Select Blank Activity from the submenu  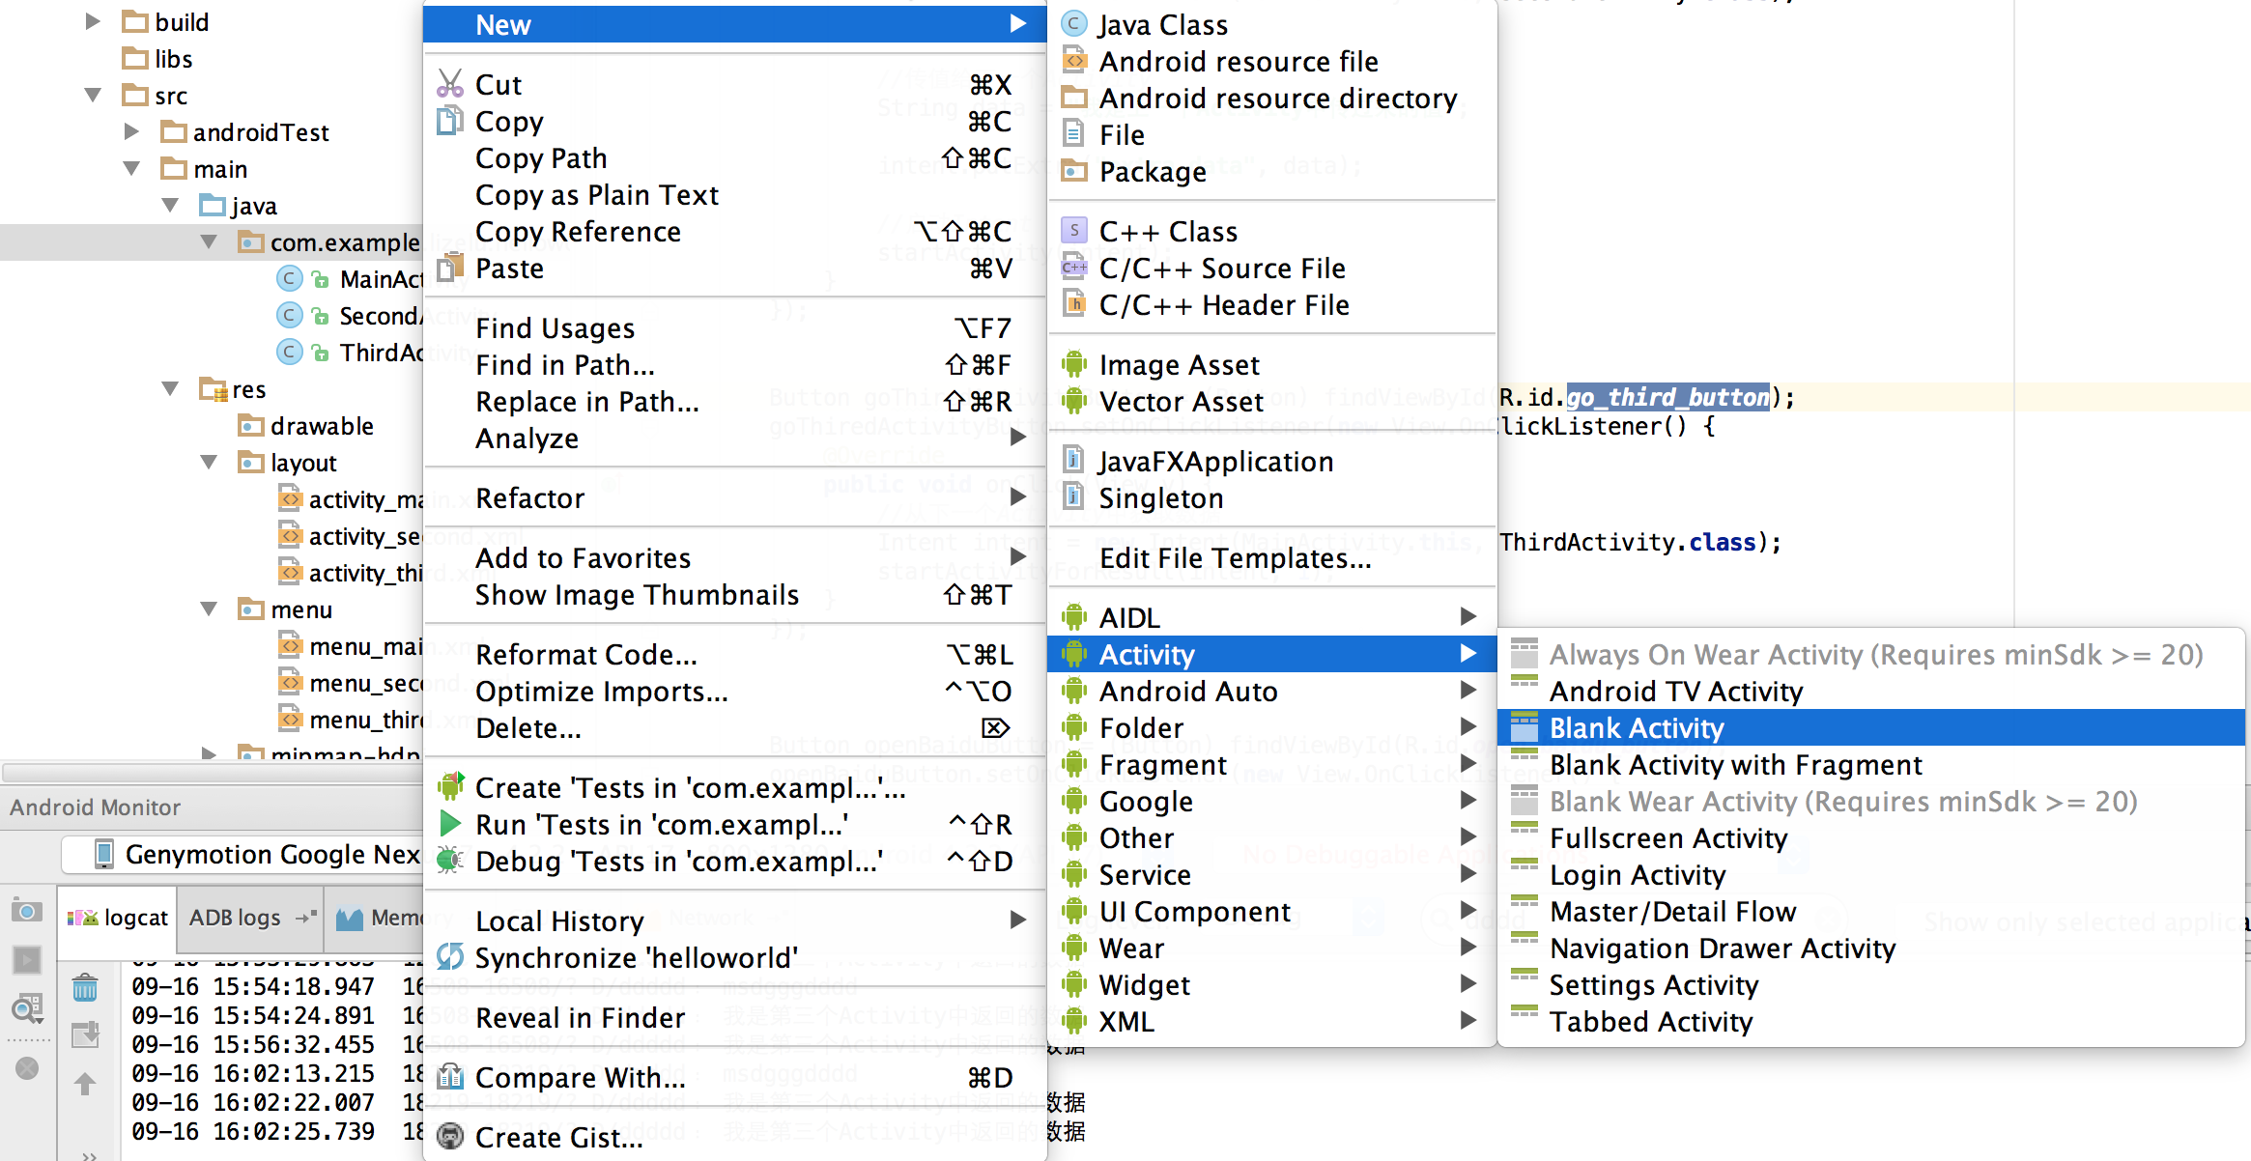[1636, 728]
